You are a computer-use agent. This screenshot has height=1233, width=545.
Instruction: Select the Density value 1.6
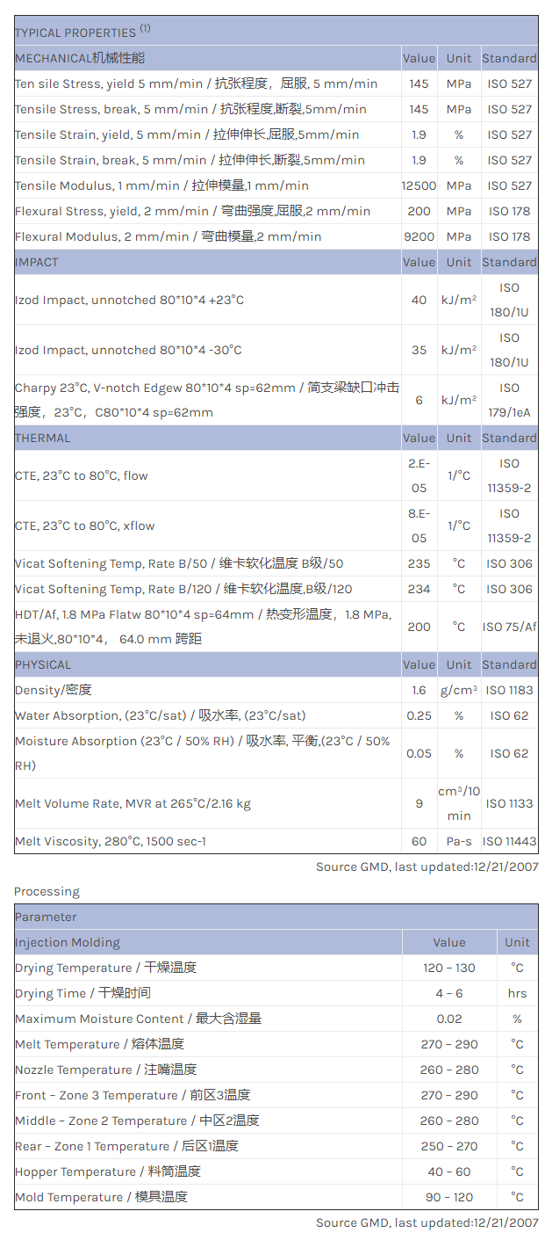coord(419,690)
